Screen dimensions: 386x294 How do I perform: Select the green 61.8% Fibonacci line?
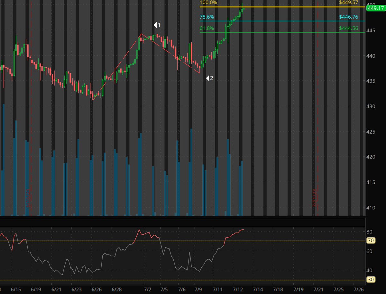click(x=282, y=32)
